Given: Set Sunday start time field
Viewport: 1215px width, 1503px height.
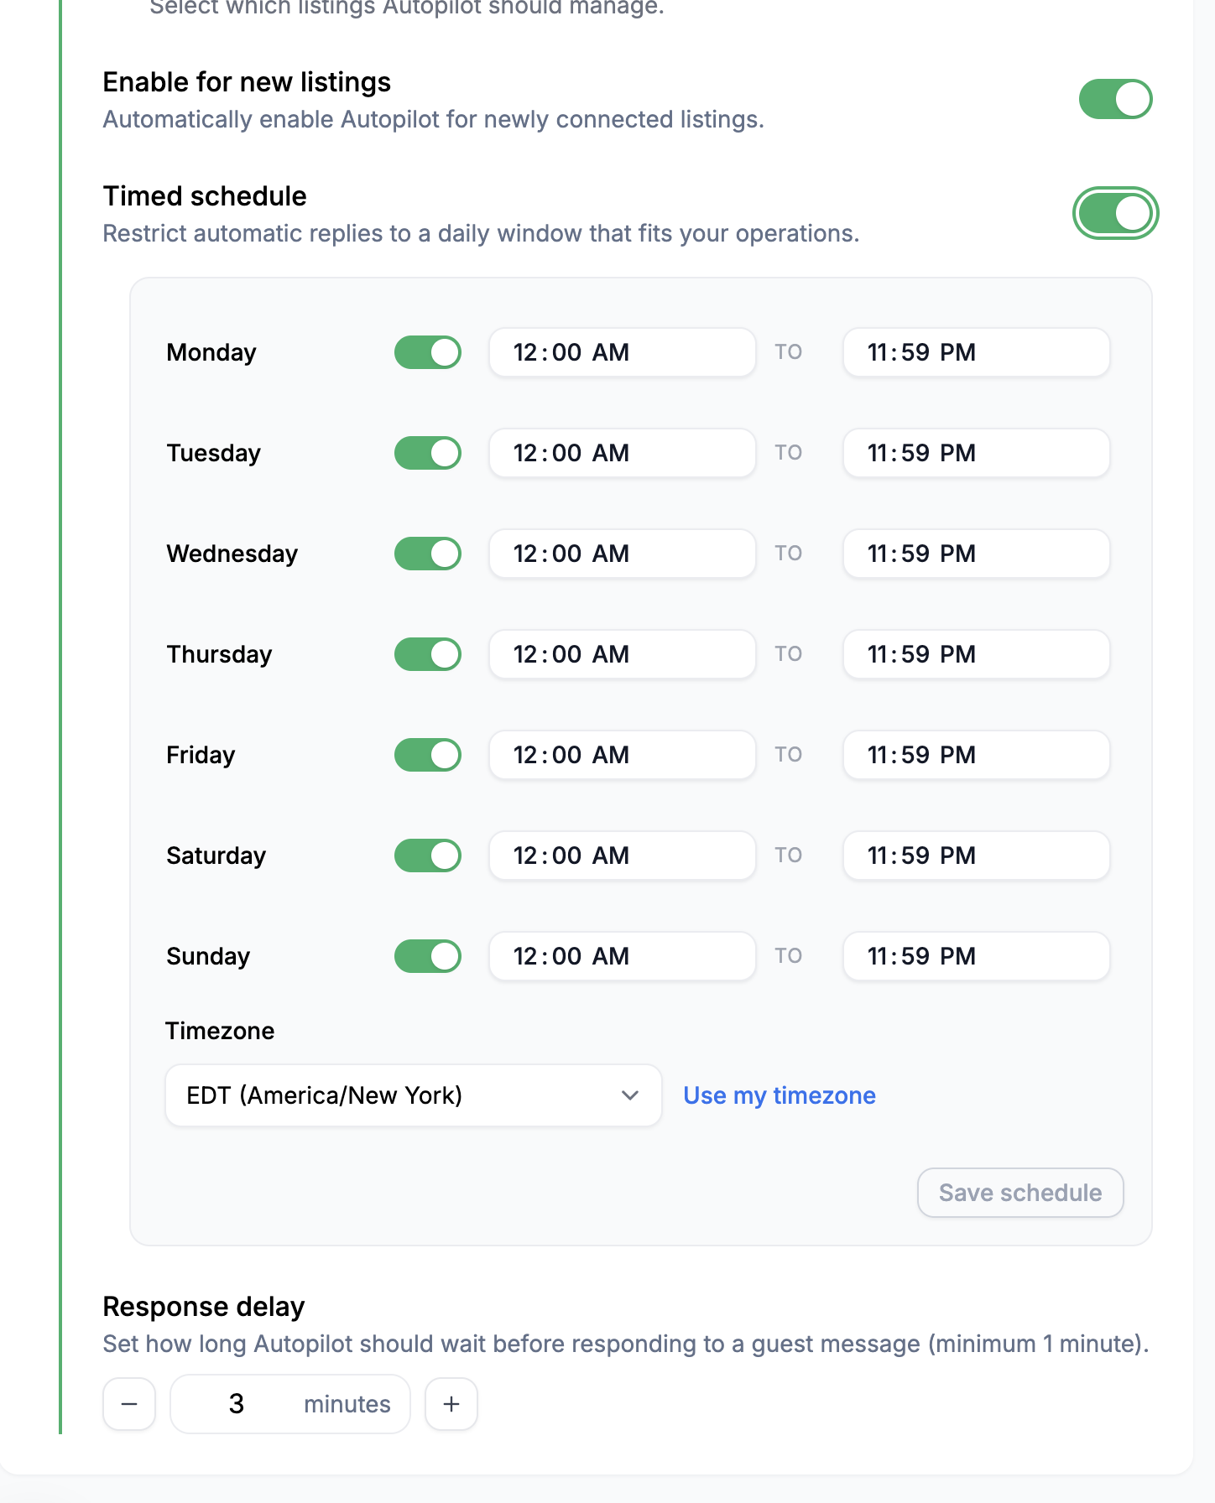Looking at the screenshot, I should (622, 956).
